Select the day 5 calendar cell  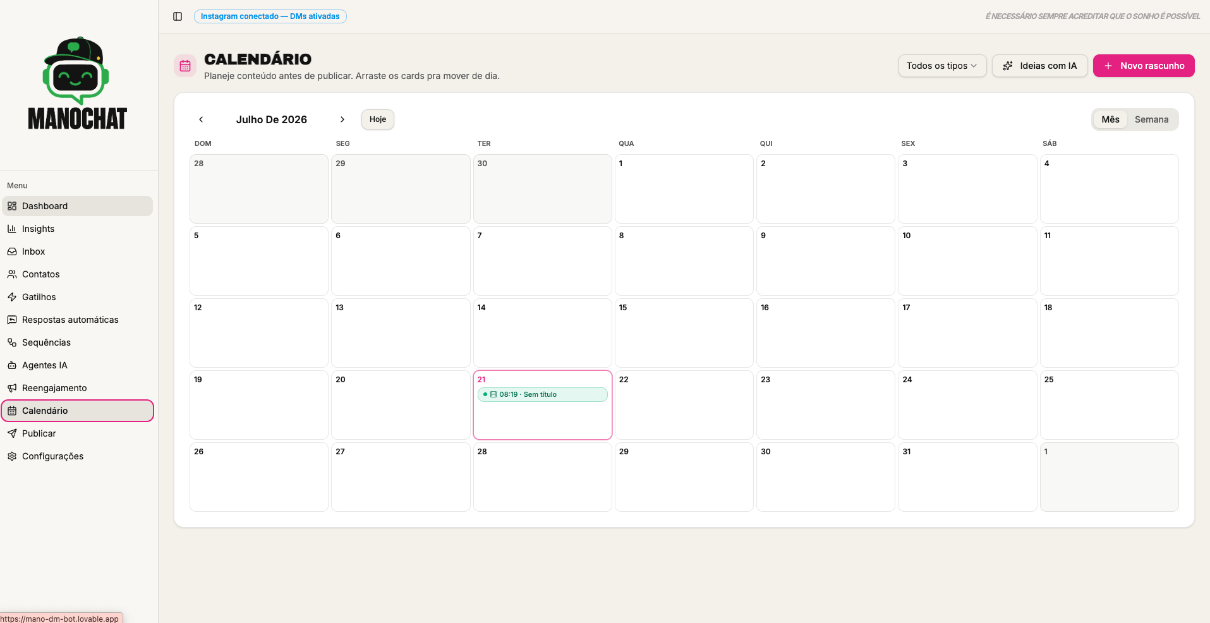pos(259,261)
